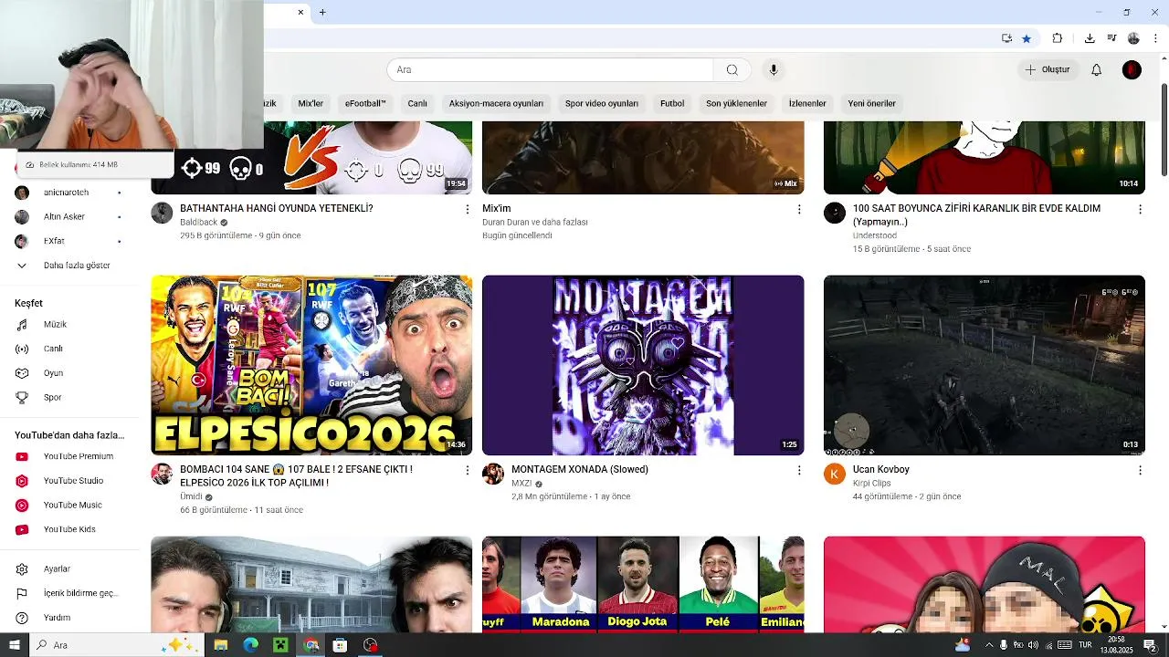The image size is (1169, 657).
Task: Click the page vertical scrollbar thumb
Action: 1164,130
